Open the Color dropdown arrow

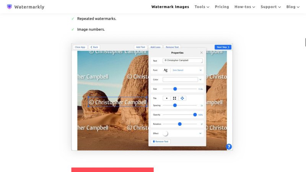200,80
